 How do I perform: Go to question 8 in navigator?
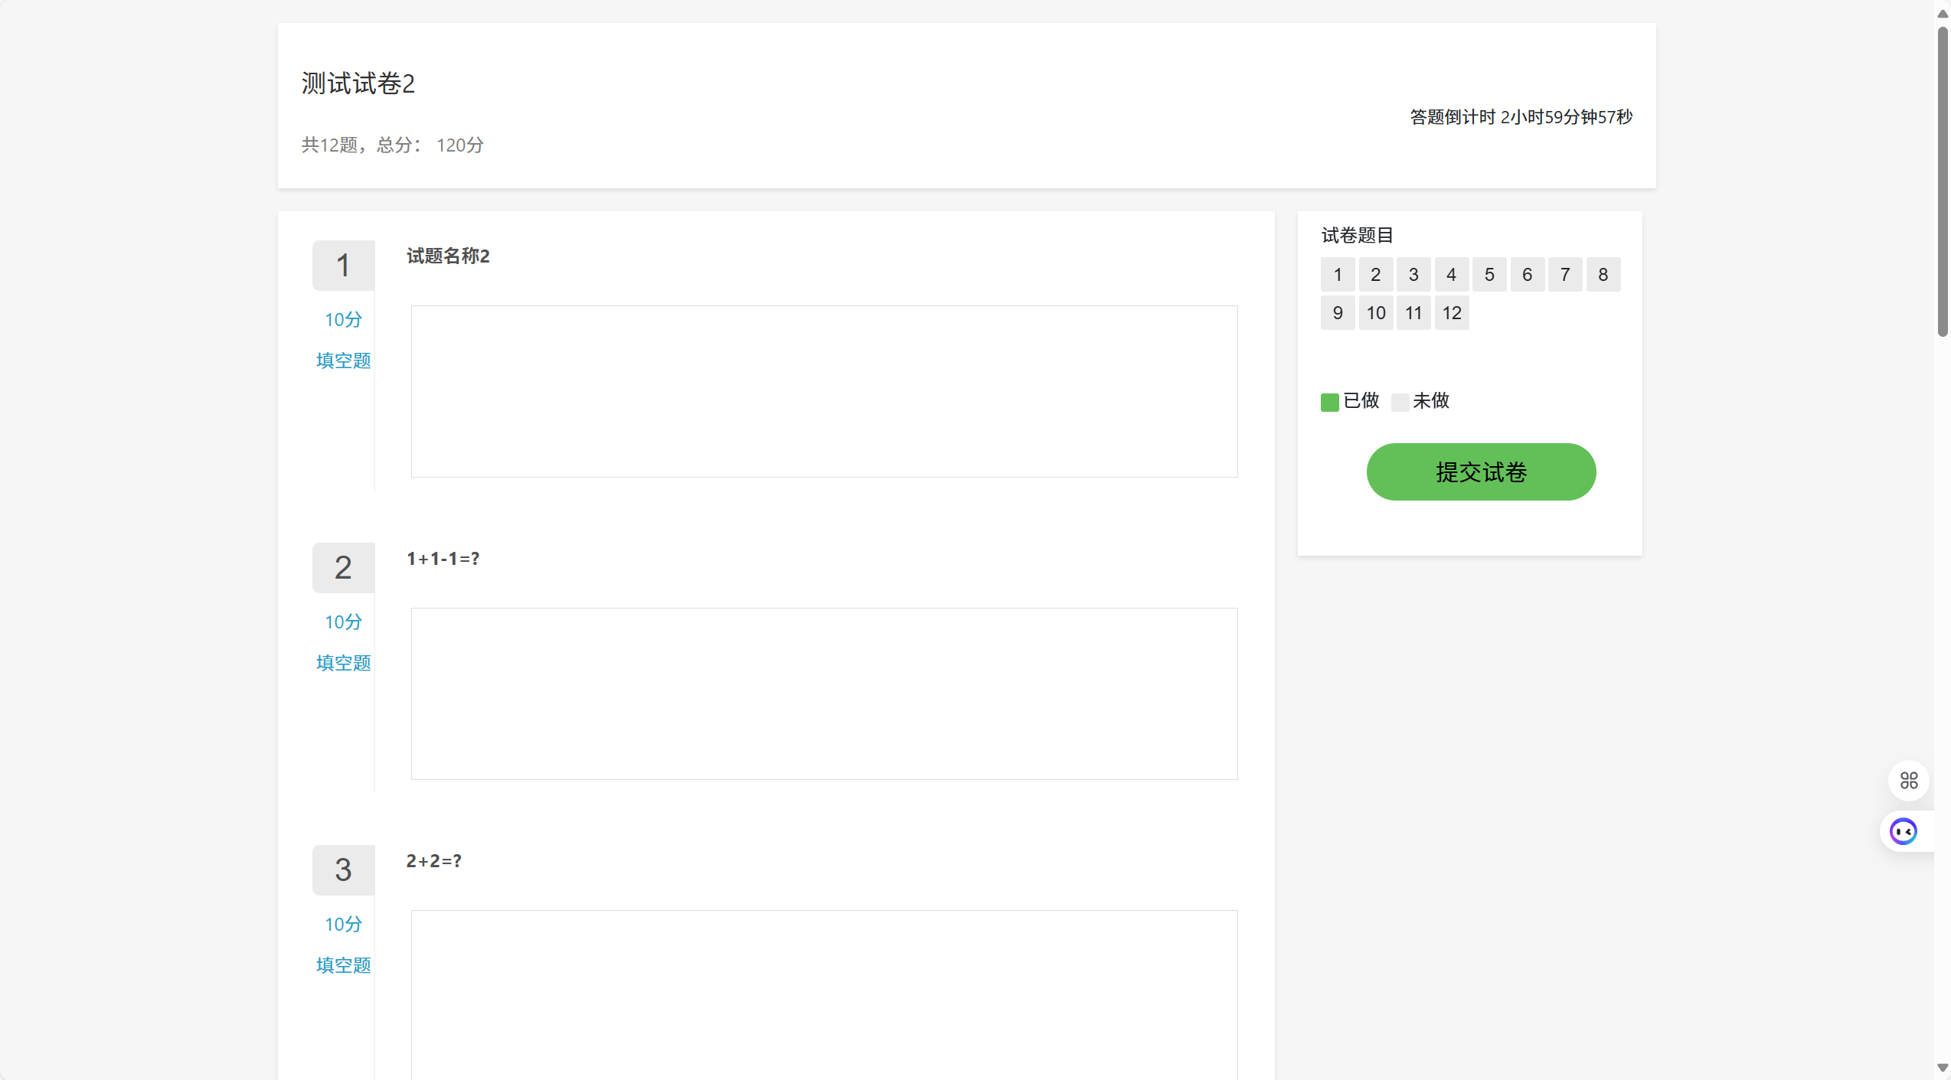click(x=1603, y=275)
